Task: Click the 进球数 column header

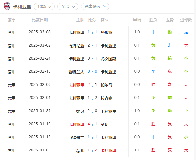Action: [186, 20]
